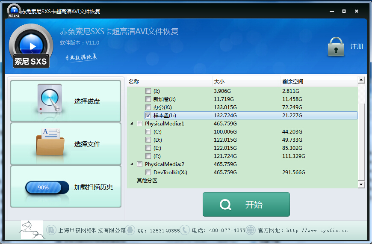Select the PhysicalMedia:2 label
Screen dimensions: 372x244
165,164
